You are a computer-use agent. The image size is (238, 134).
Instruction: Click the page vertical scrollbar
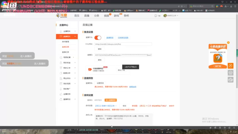click(237, 52)
